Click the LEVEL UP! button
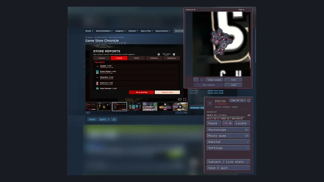Viewport: 324px width, 182px height. [238, 101]
